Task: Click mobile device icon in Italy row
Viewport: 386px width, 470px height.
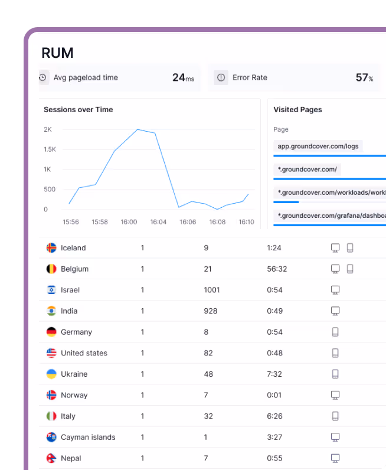Action: click(x=335, y=416)
